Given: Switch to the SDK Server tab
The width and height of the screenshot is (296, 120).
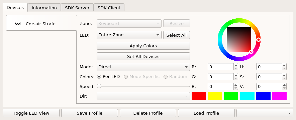Looking at the screenshot, I should pos(77,8).
